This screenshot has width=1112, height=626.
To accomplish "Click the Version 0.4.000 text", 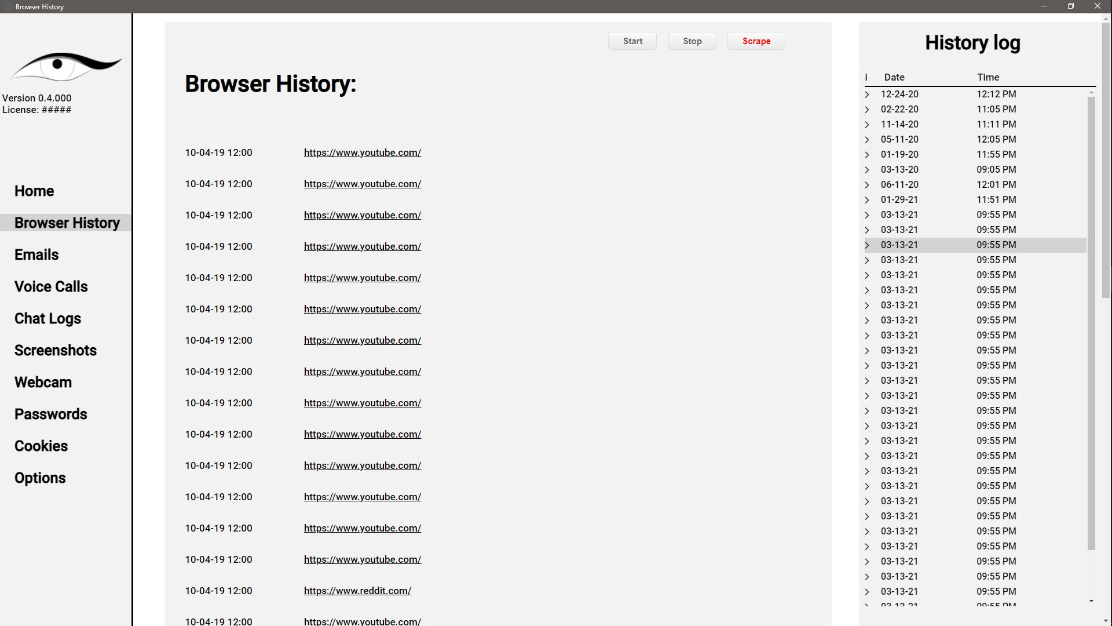I will coord(37,98).
